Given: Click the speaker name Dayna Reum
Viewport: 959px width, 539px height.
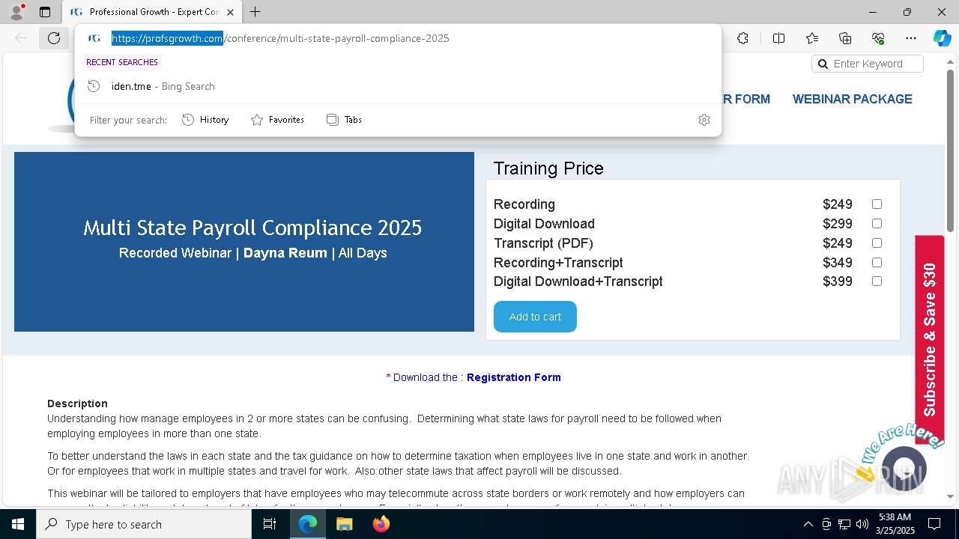Looking at the screenshot, I should (x=285, y=253).
